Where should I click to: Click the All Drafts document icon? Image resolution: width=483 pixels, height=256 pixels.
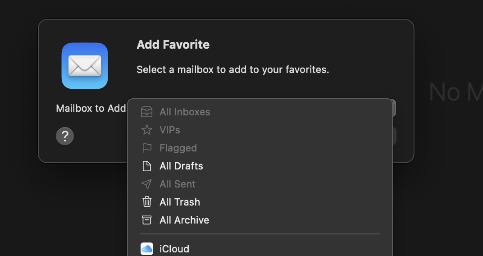[x=147, y=166]
